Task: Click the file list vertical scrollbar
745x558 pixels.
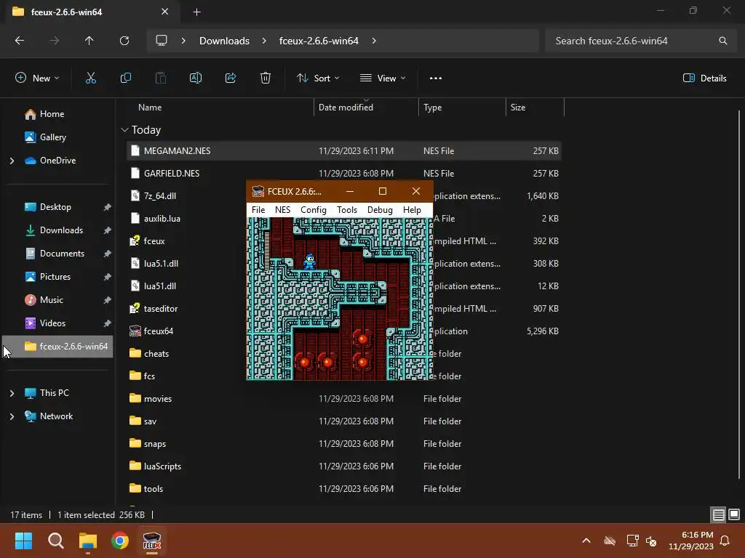Action: [739, 294]
